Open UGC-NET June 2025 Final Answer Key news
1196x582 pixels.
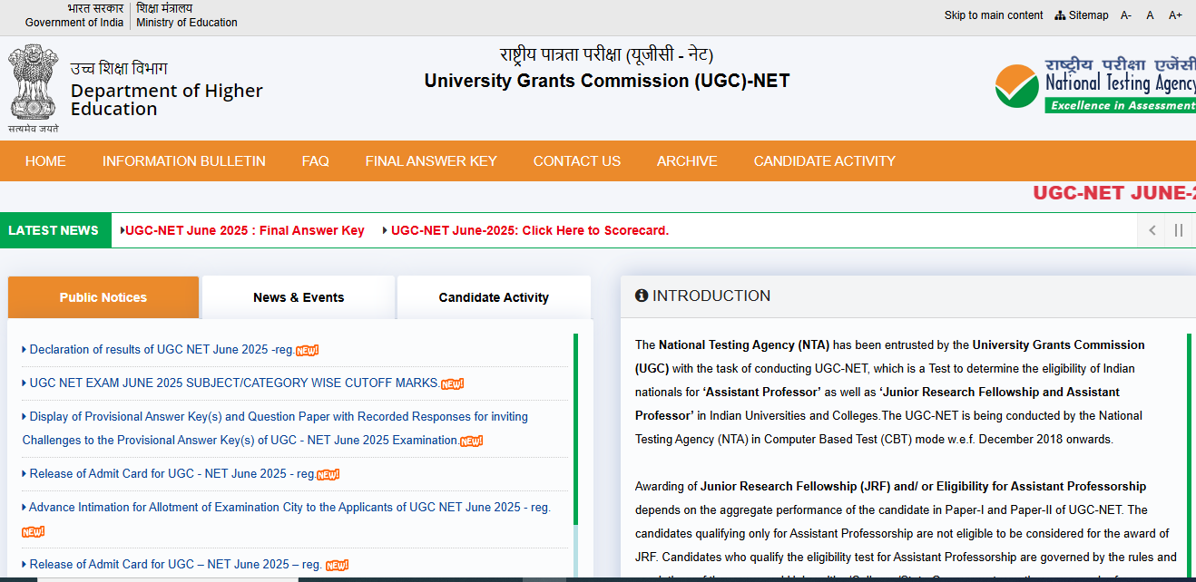pos(245,230)
